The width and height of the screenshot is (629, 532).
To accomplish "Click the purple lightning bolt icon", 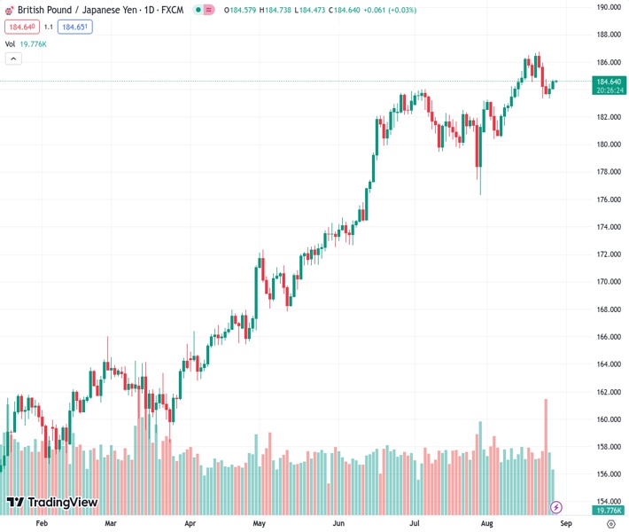I will coord(556,507).
